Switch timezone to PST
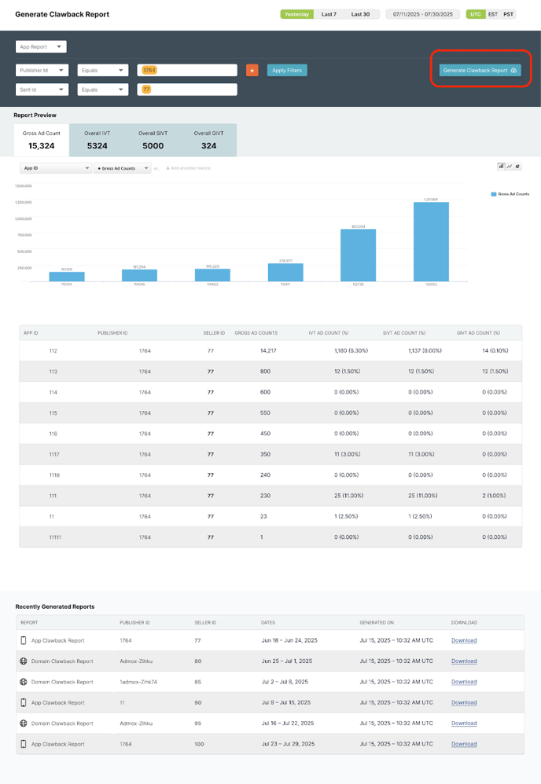The width and height of the screenshot is (541, 784). pos(509,14)
